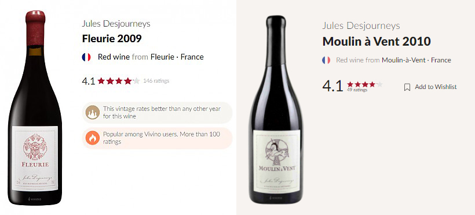Click the star rating of Moulin à Vent 2010
Image resolution: width=475 pixels, height=215 pixels.
point(365,84)
